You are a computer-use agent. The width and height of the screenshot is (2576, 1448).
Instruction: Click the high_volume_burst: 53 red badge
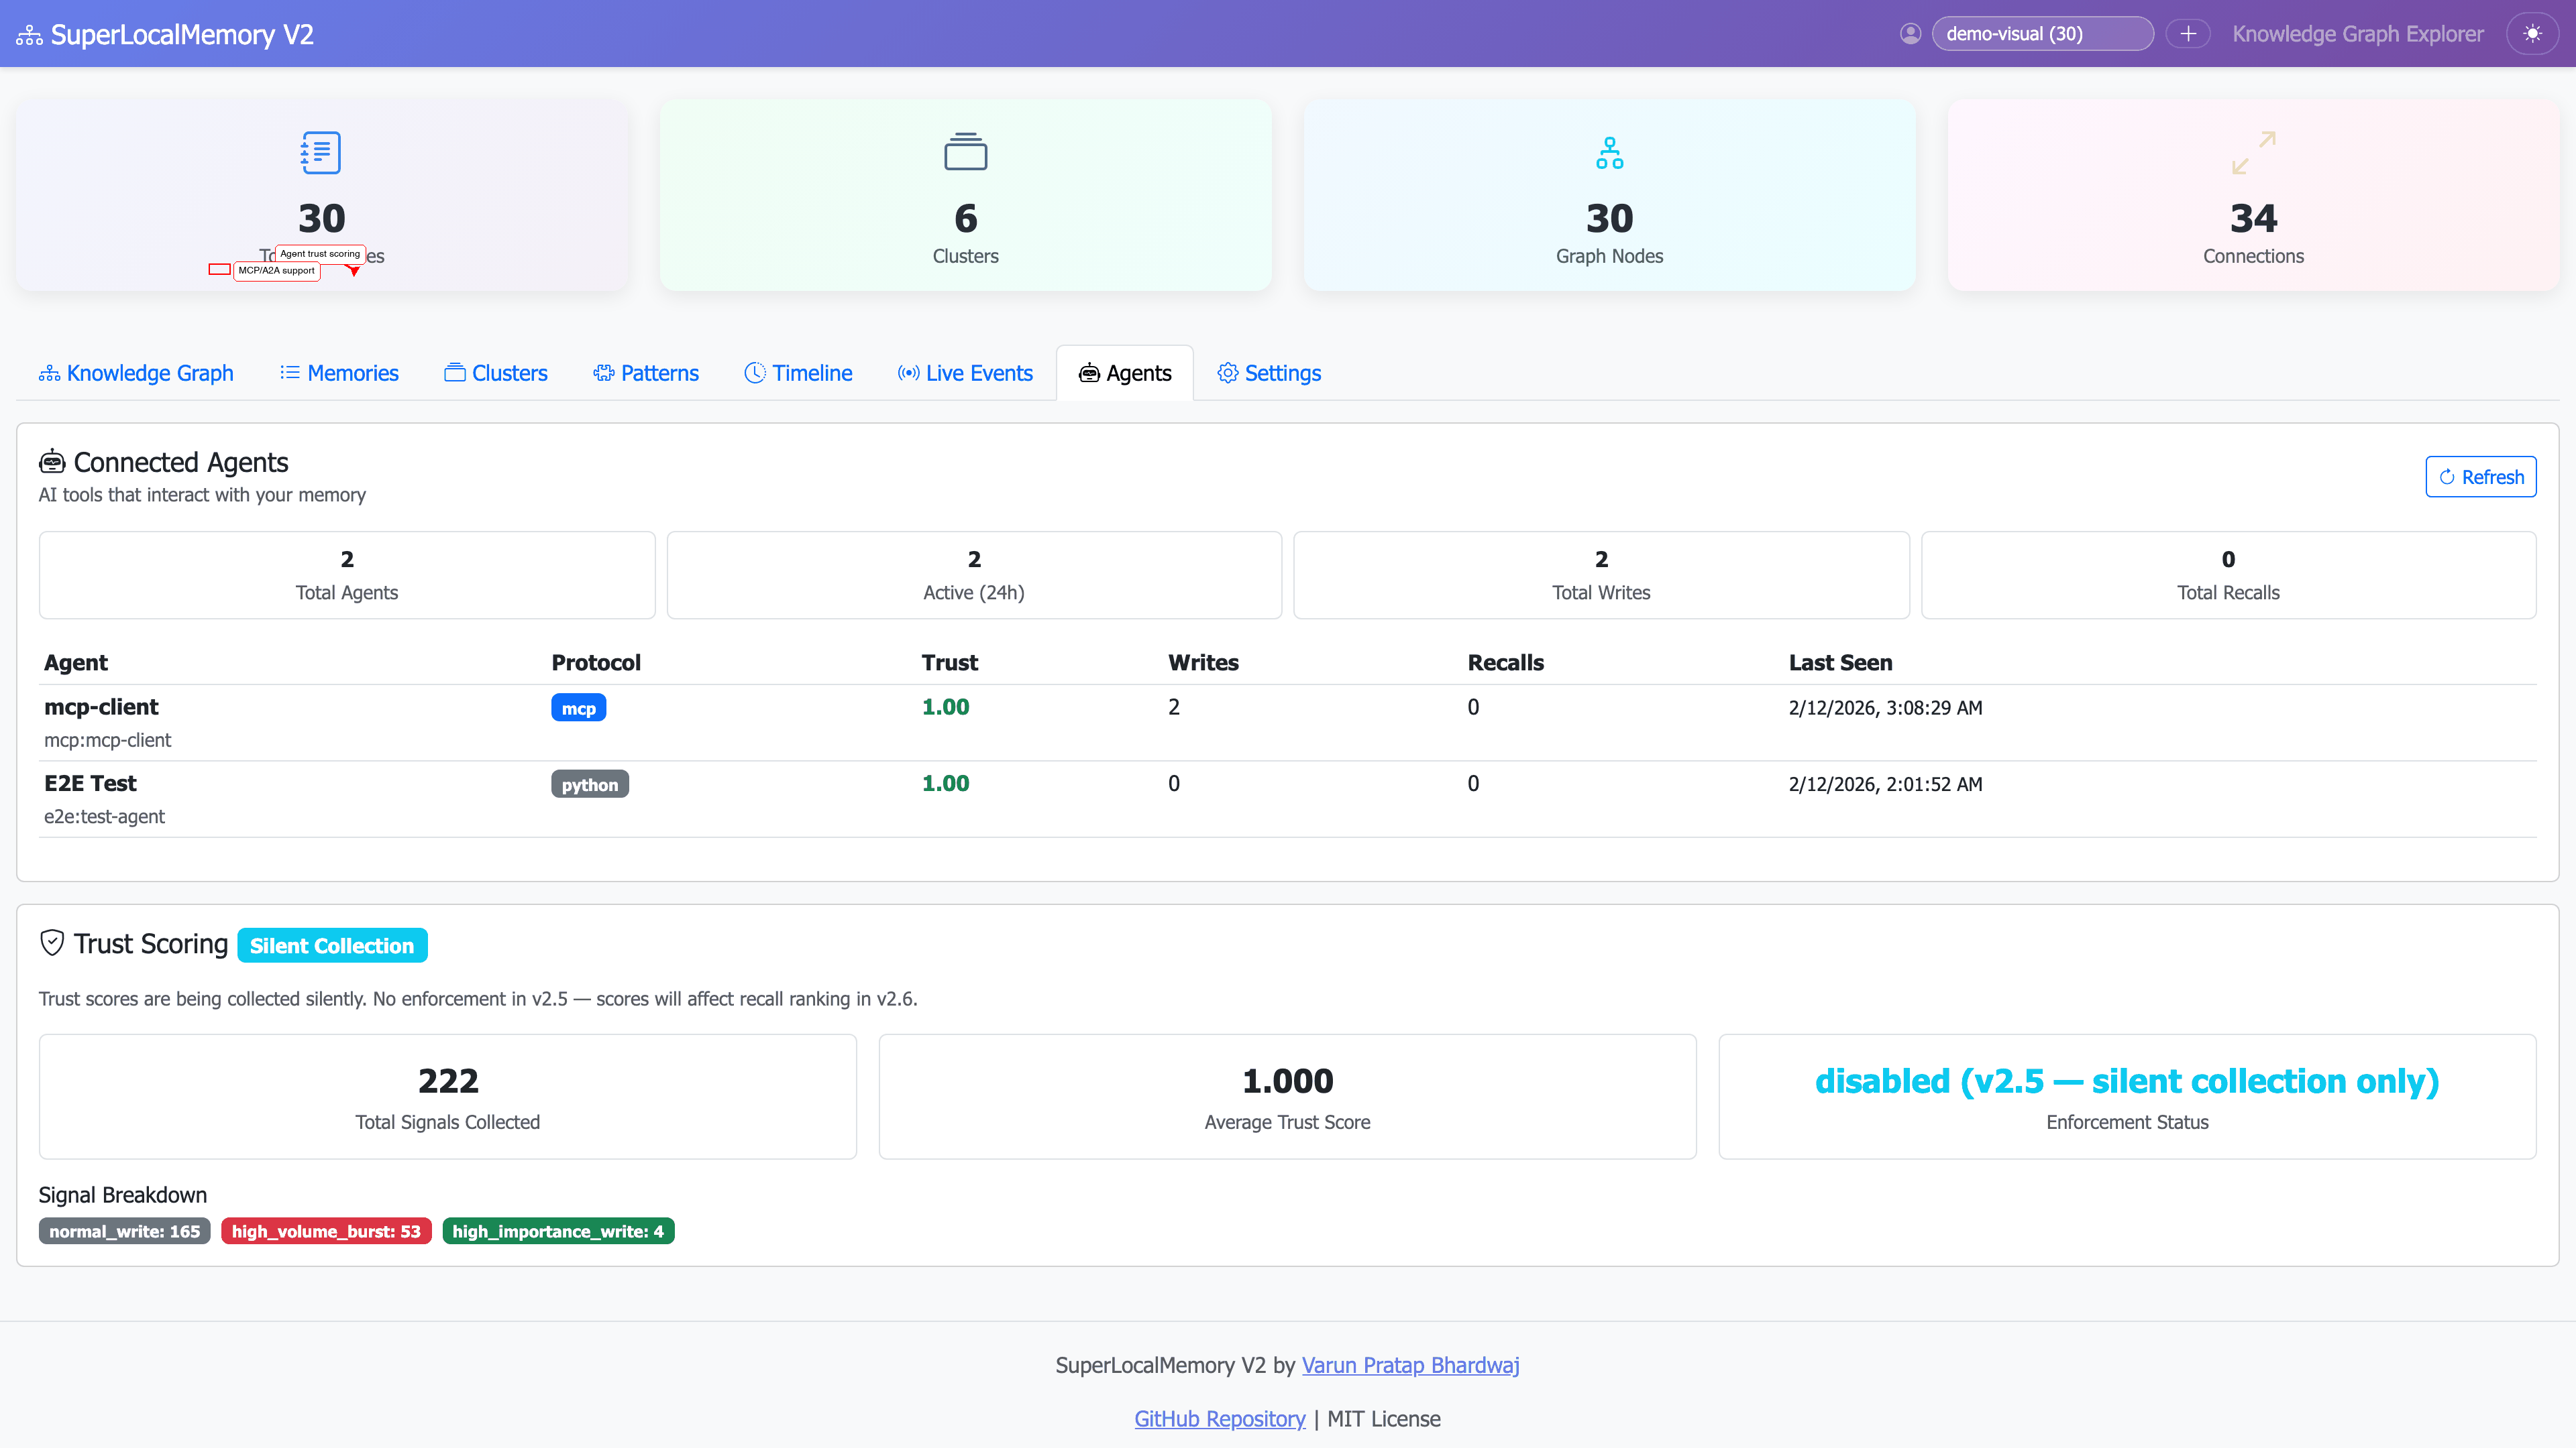[x=326, y=1231]
